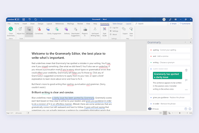Run the Plagiarism check
The image size is (199, 133).
tap(85, 32)
